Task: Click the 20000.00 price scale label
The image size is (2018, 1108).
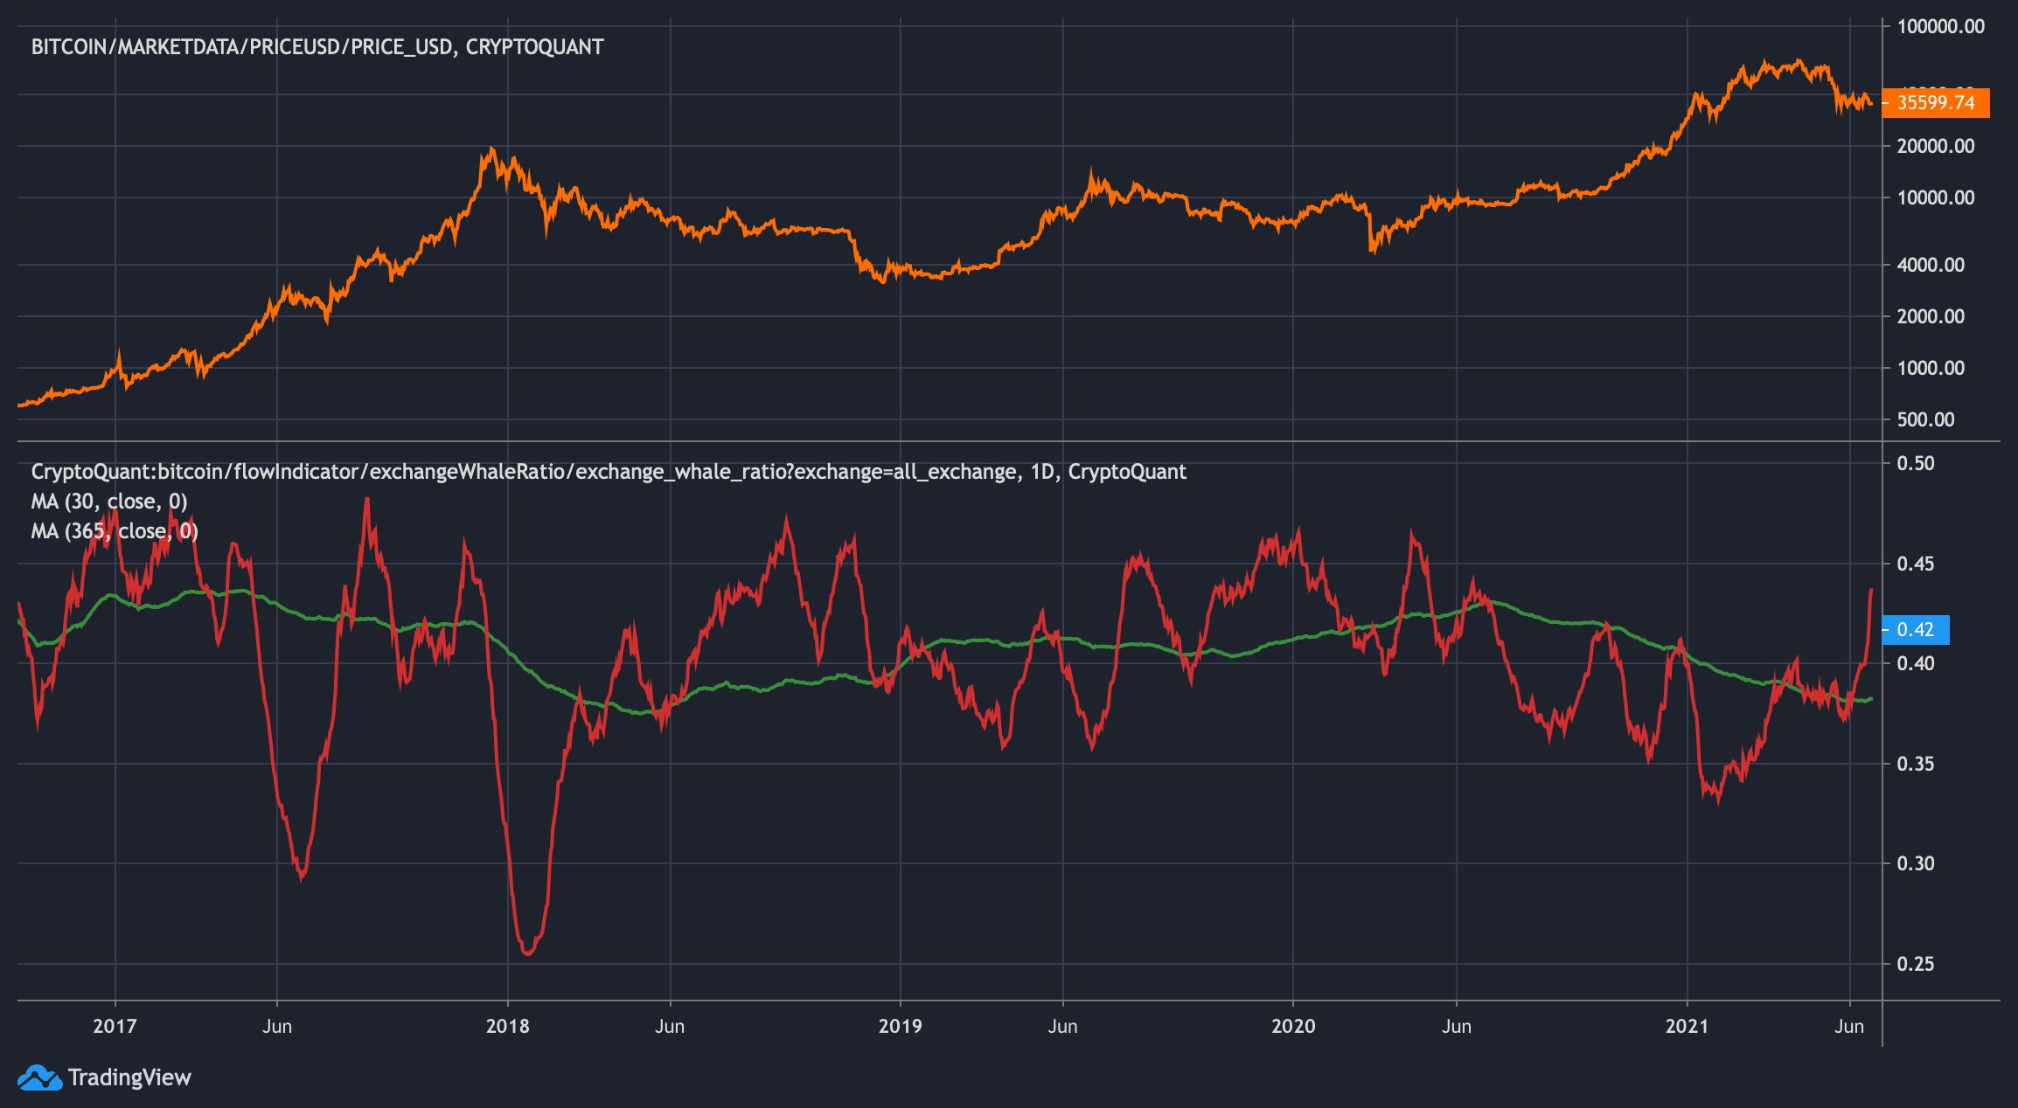Action: click(1936, 146)
